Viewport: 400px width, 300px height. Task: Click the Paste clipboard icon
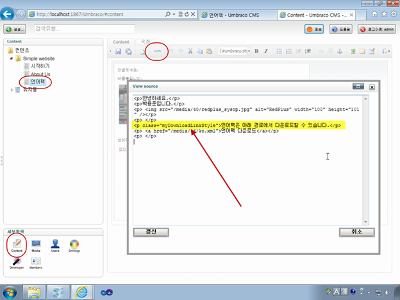point(209,51)
